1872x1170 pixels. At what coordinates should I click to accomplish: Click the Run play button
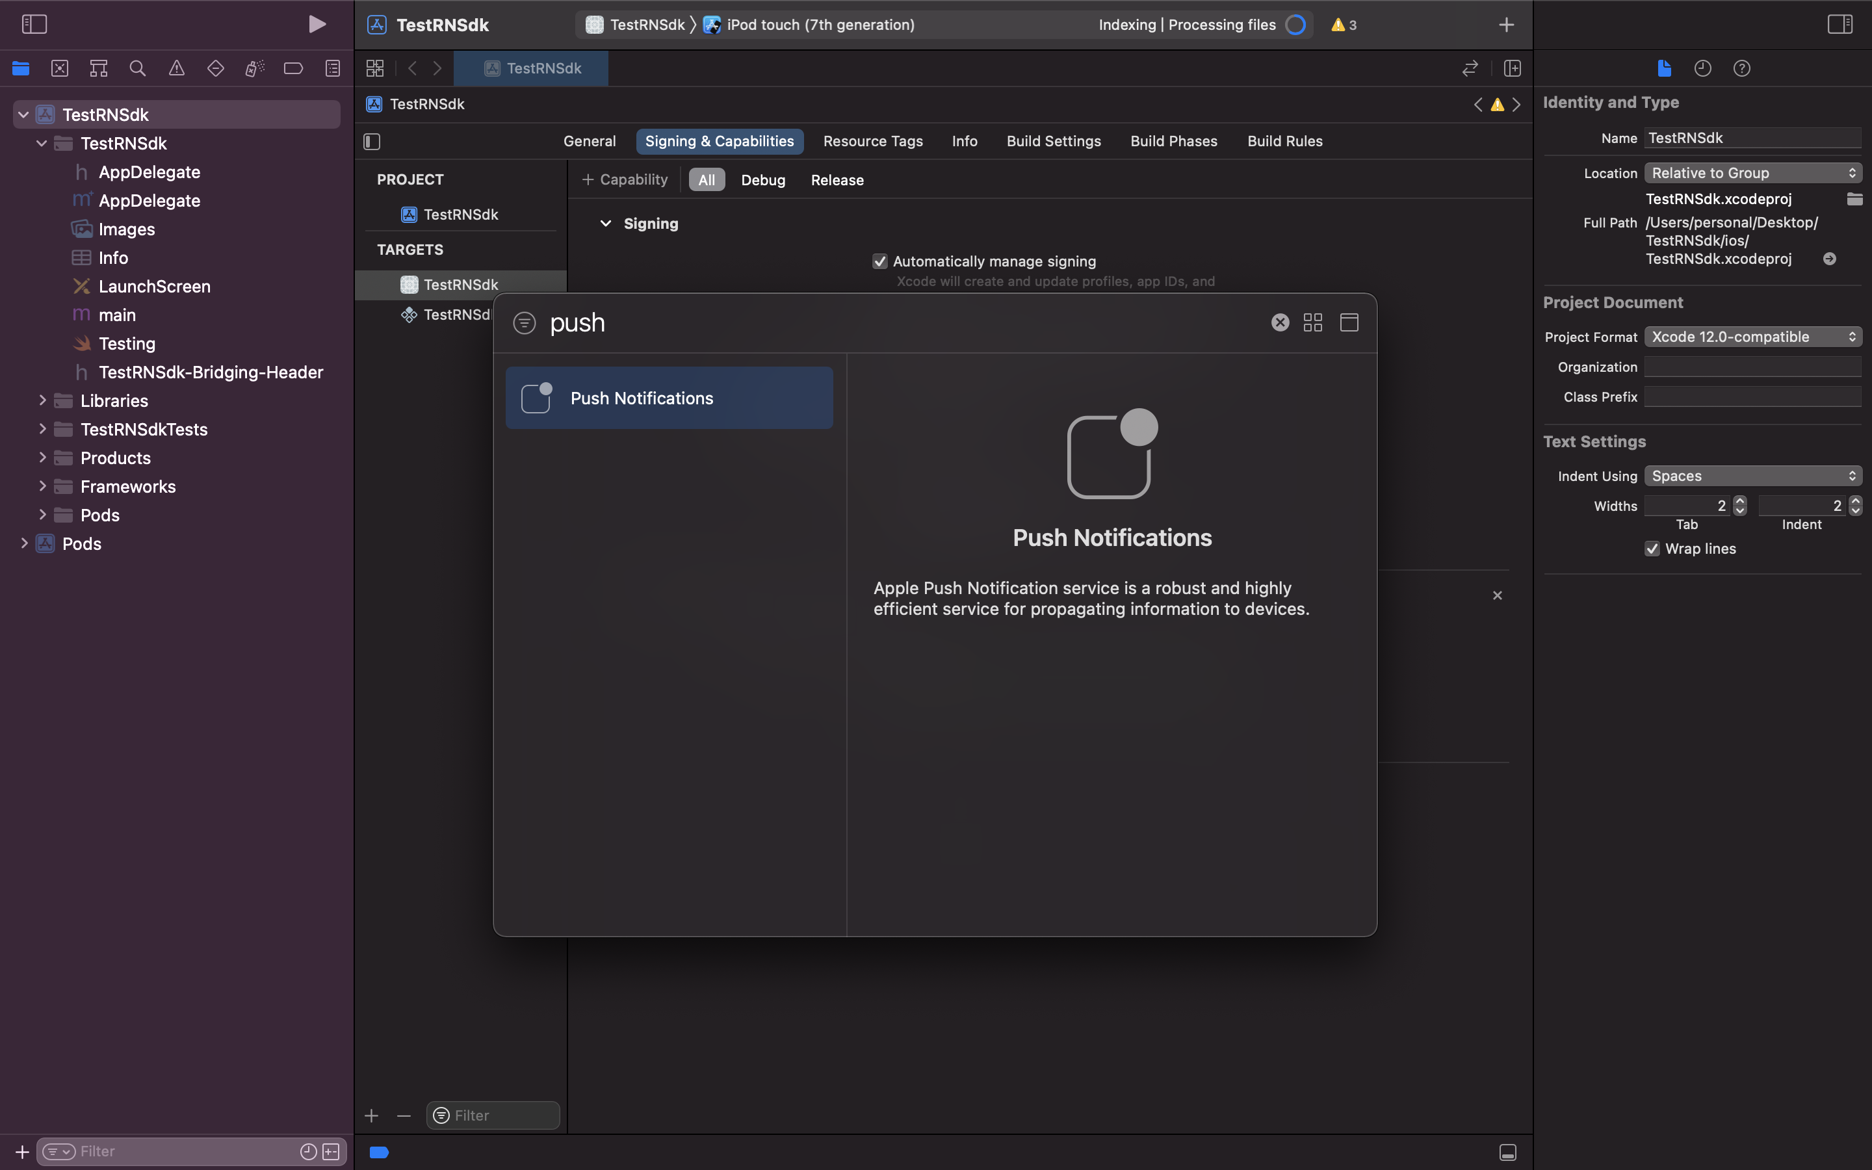[317, 24]
